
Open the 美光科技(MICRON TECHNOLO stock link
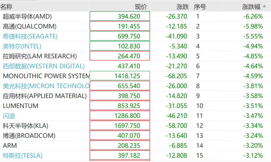tap(46, 86)
